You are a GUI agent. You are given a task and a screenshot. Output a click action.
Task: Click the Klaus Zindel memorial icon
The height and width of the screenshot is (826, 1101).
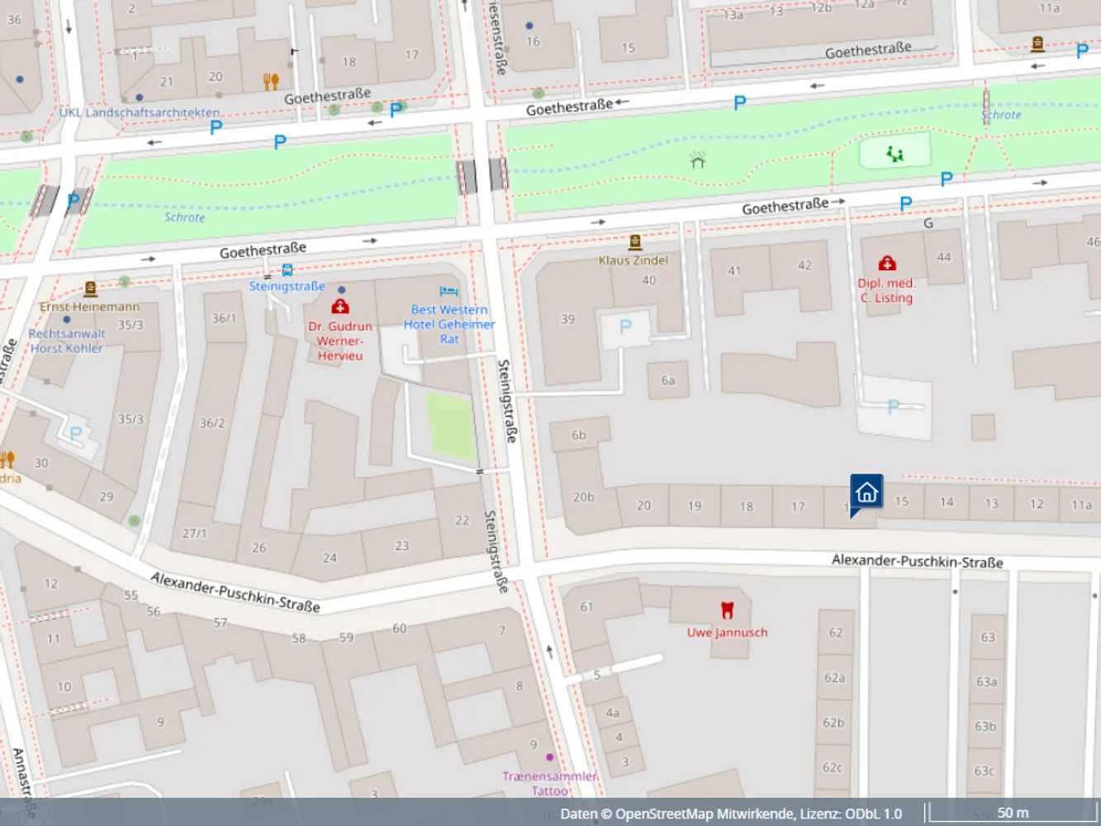click(x=634, y=242)
